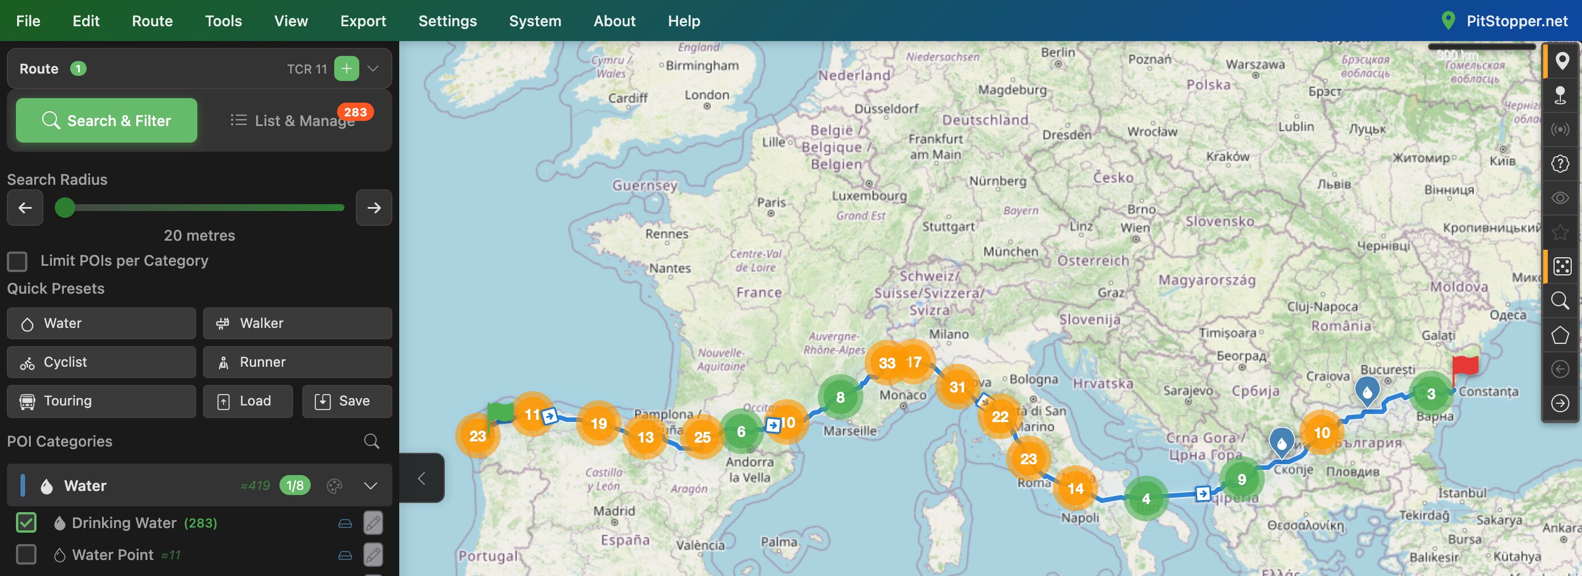Click the water drop marker near Скопје
This screenshot has height=576, width=1582.
point(1281,442)
